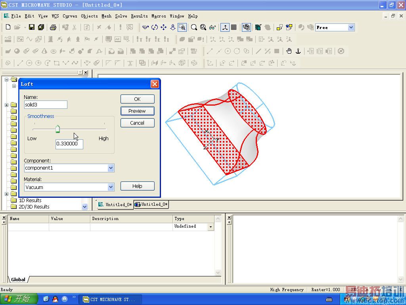Print using the printer icon
This screenshot has height=305, width=406.
[53, 27]
